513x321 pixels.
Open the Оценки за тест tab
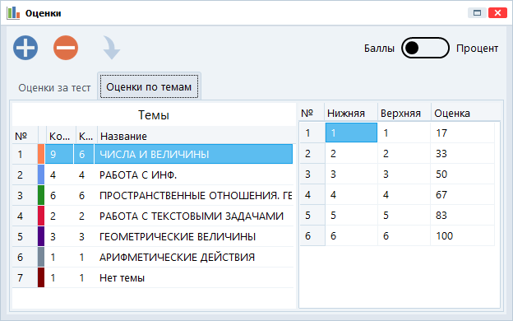pos(54,88)
